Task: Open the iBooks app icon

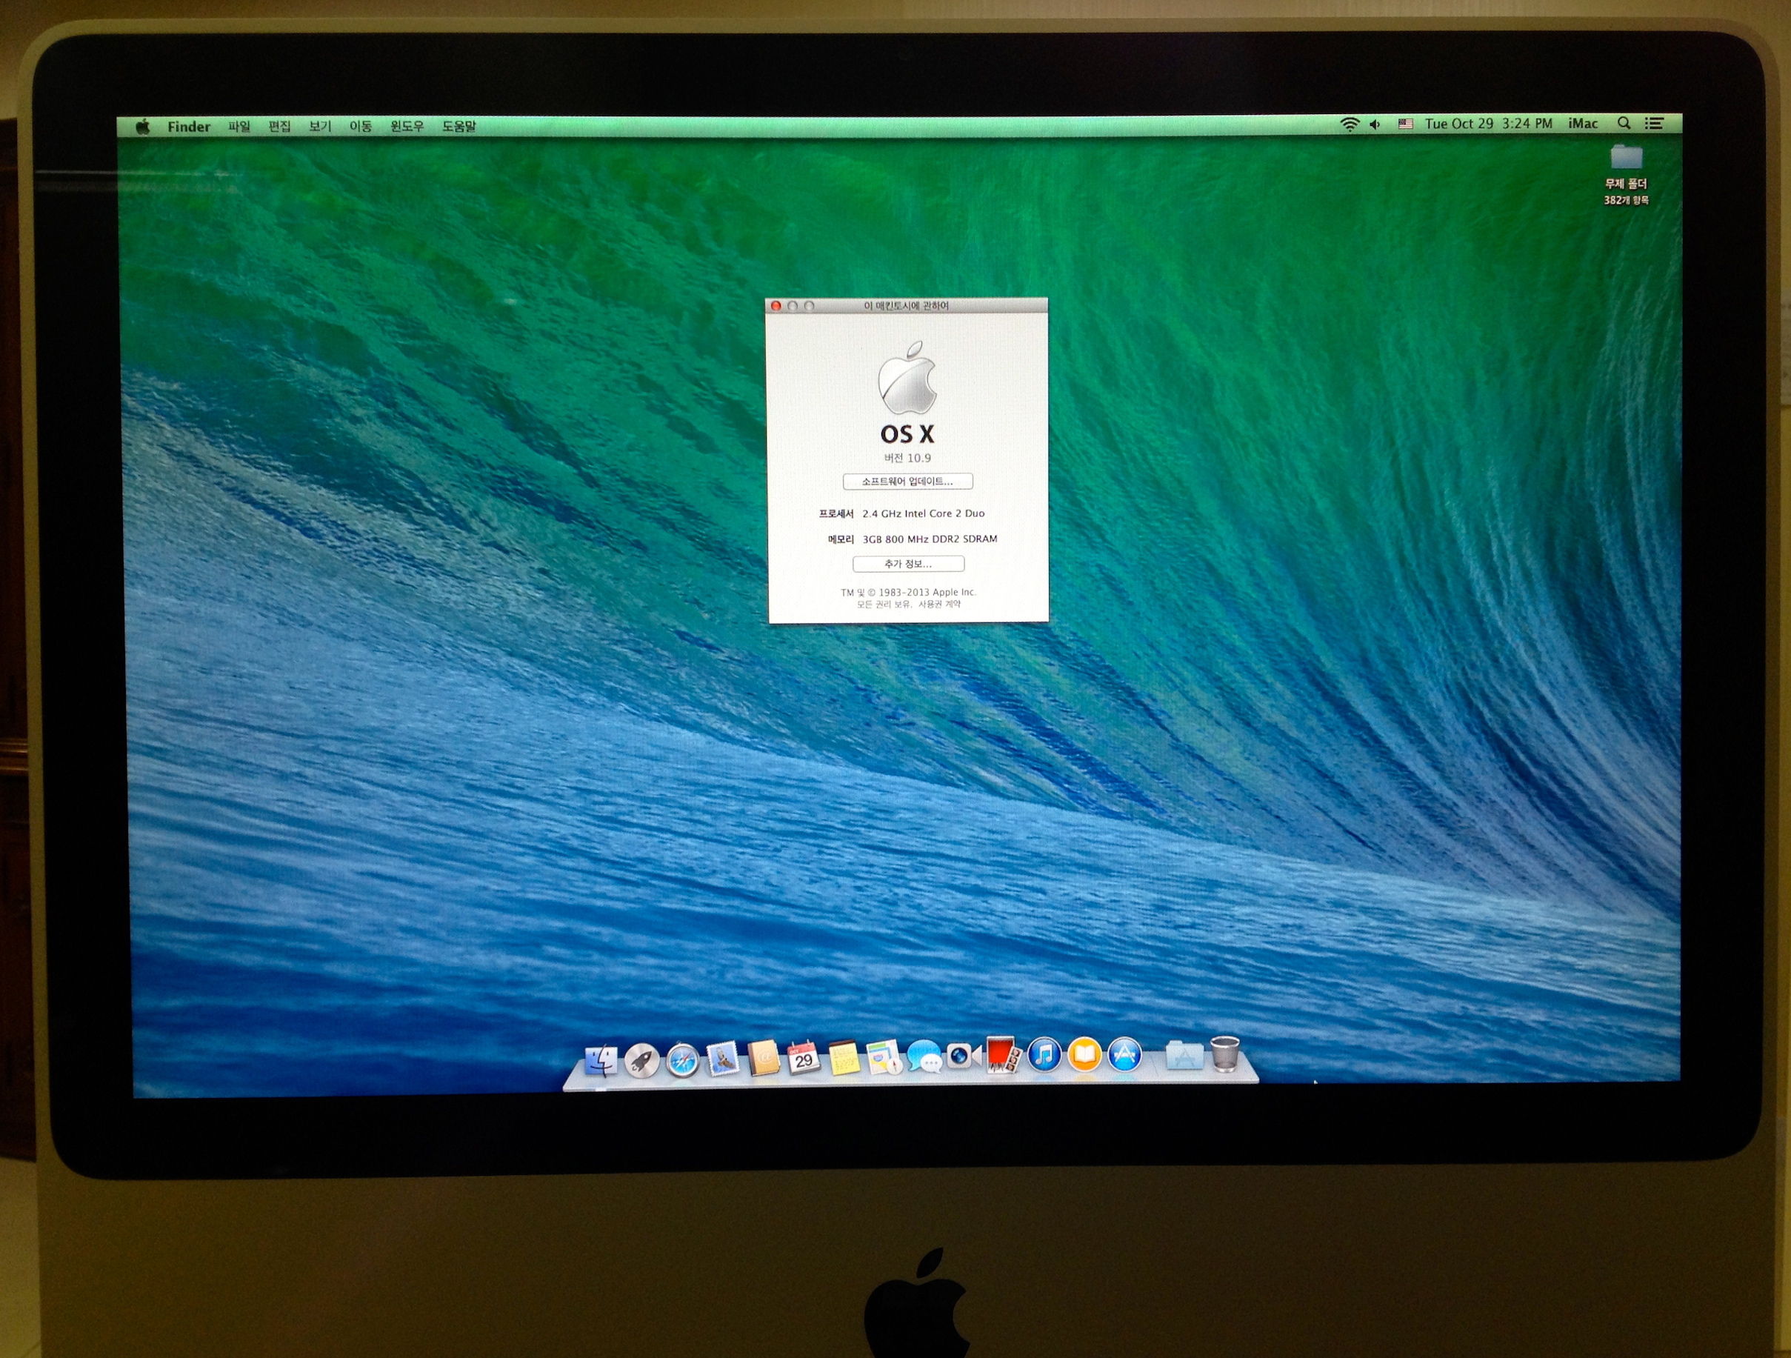Action: [x=1085, y=1055]
